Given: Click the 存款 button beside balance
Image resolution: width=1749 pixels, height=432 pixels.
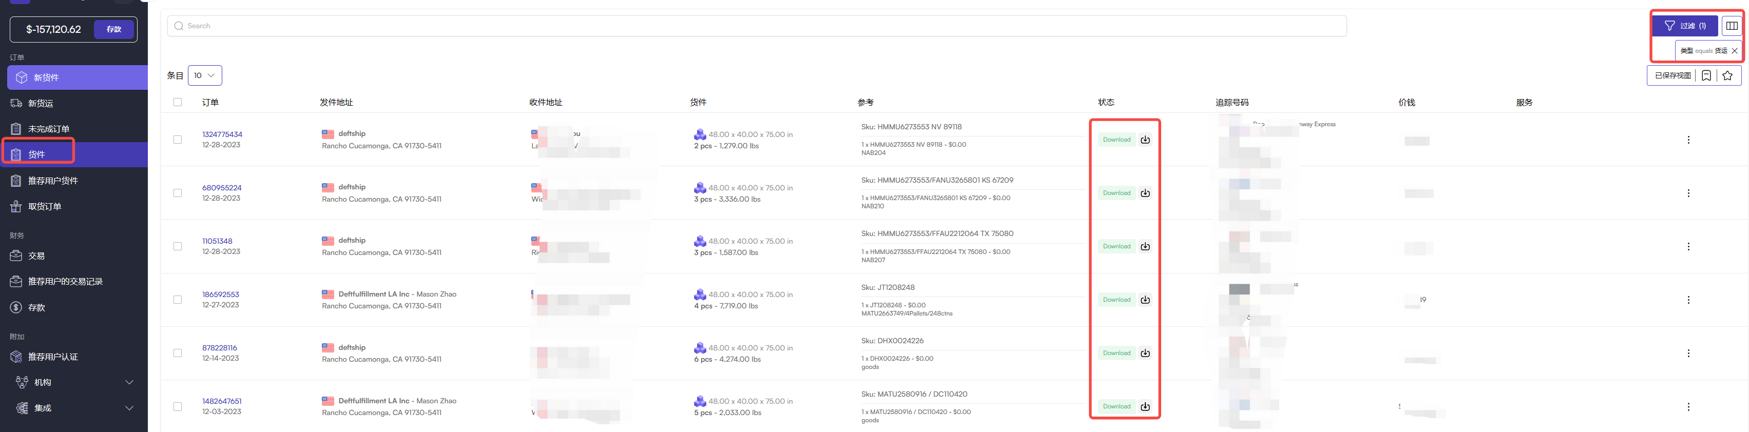Looking at the screenshot, I should click(113, 29).
